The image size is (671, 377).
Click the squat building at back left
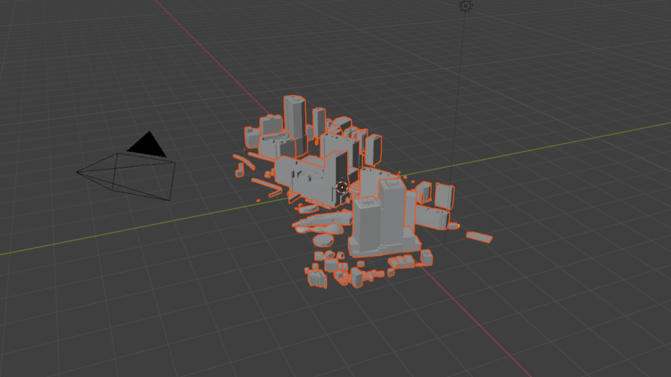point(269,125)
